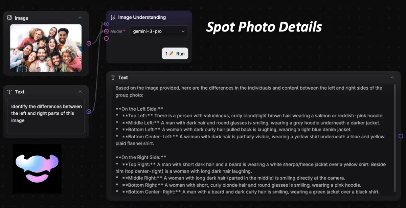Collapse the Image node using its chevron
The width and height of the screenshot is (406, 208).
[x=80, y=18]
